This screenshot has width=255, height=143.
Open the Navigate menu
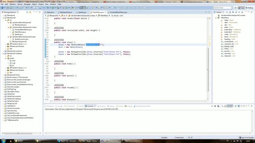(x=27, y=4)
